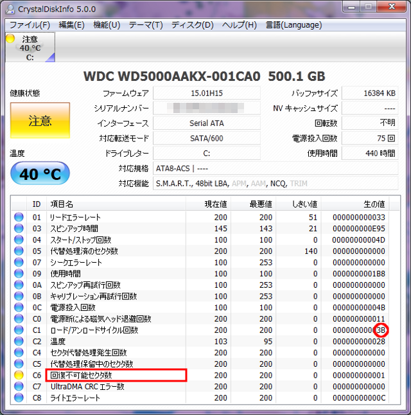Click the yellow caution icon for row C6
The height and width of the screenshot is (415, 411).
[x=19, y=375]
